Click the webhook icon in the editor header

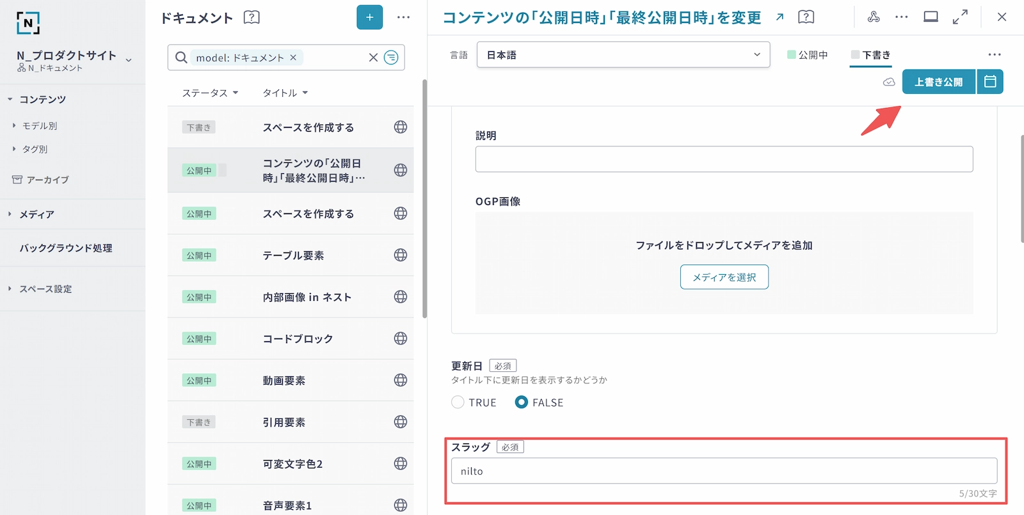click(873, 17)
